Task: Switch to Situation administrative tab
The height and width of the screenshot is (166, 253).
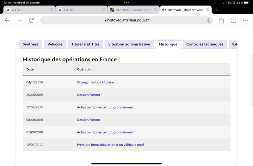Action: (x=129, y=44)
